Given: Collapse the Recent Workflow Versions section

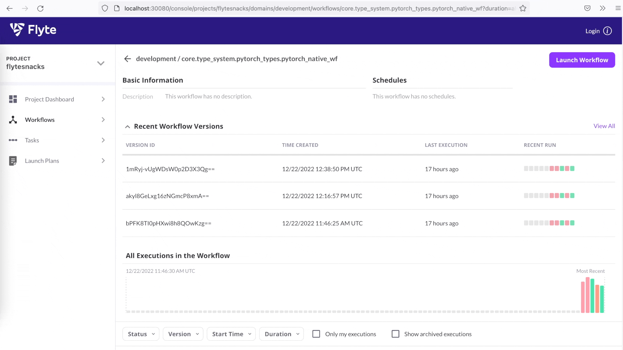Looking at the screenshot, I should coord(127,126).
